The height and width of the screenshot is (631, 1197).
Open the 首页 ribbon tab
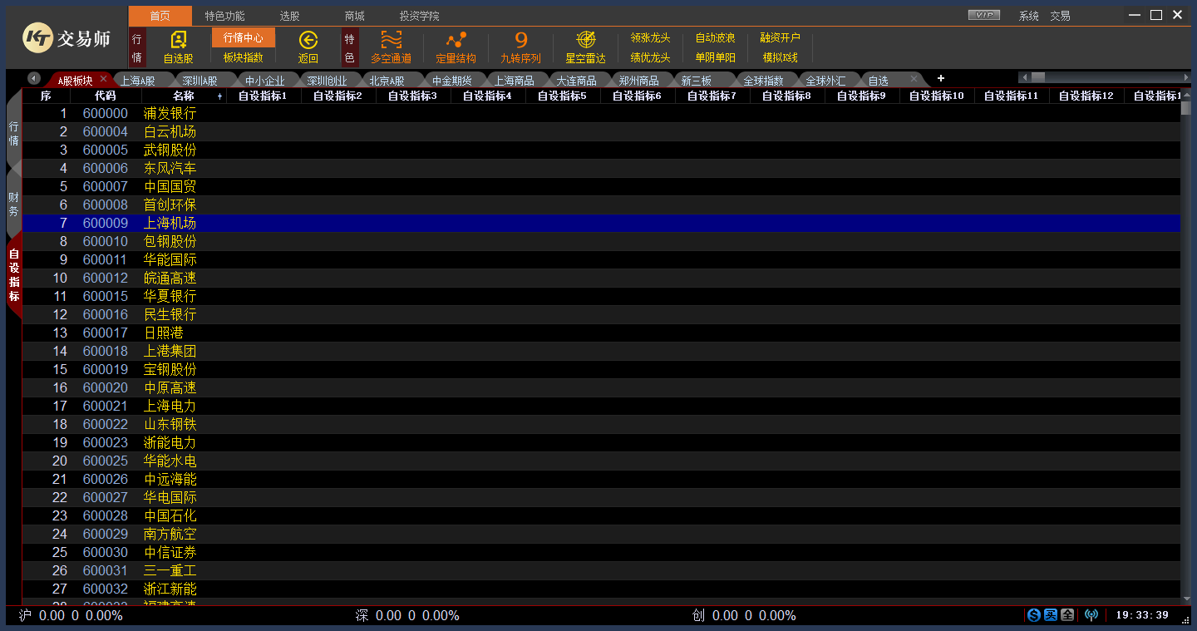160,16
